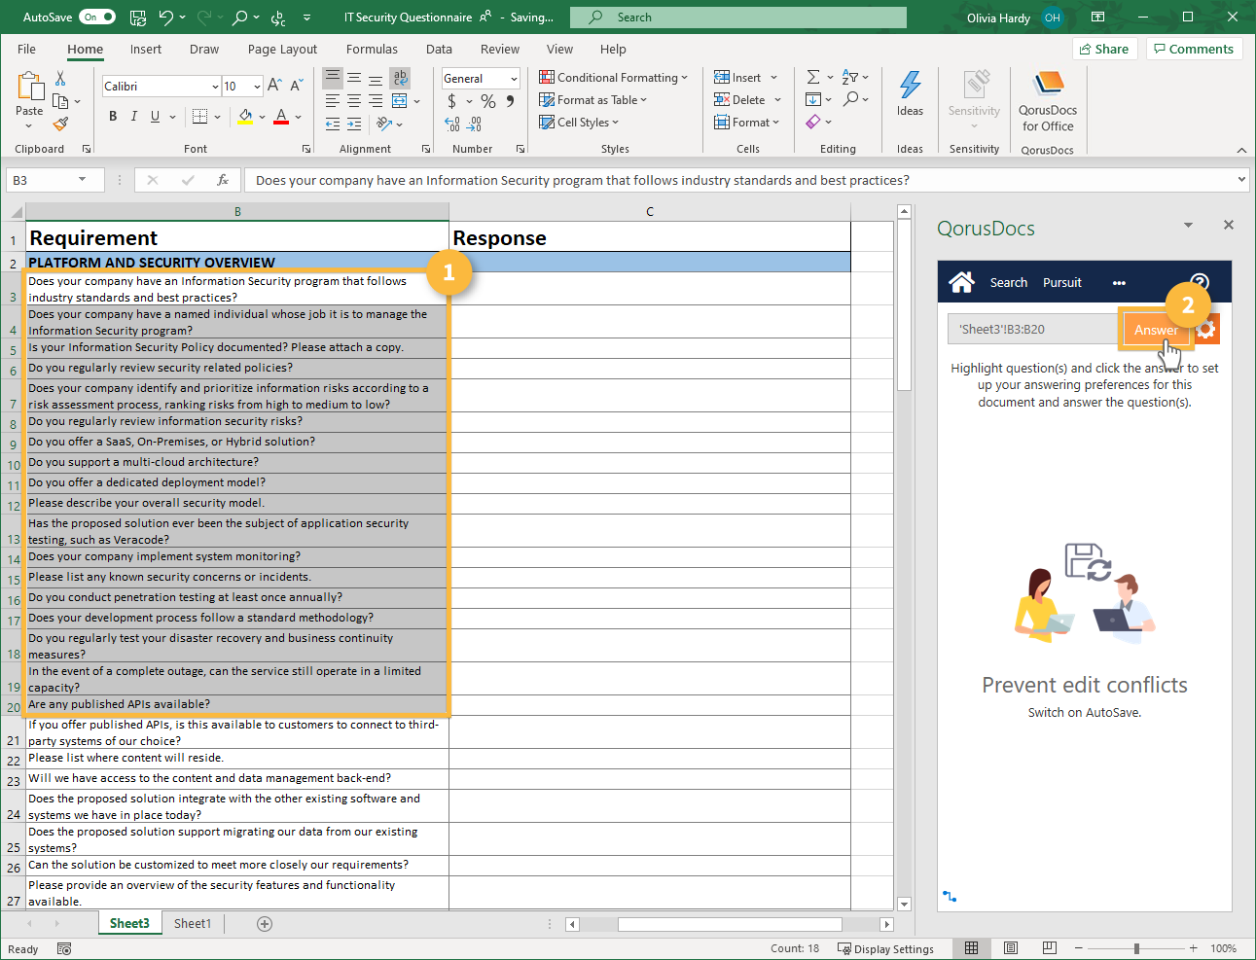This screenshot has width=1256, height=960.
Task: Click the zoom slider handle
Action: [x=1136, y=948]
